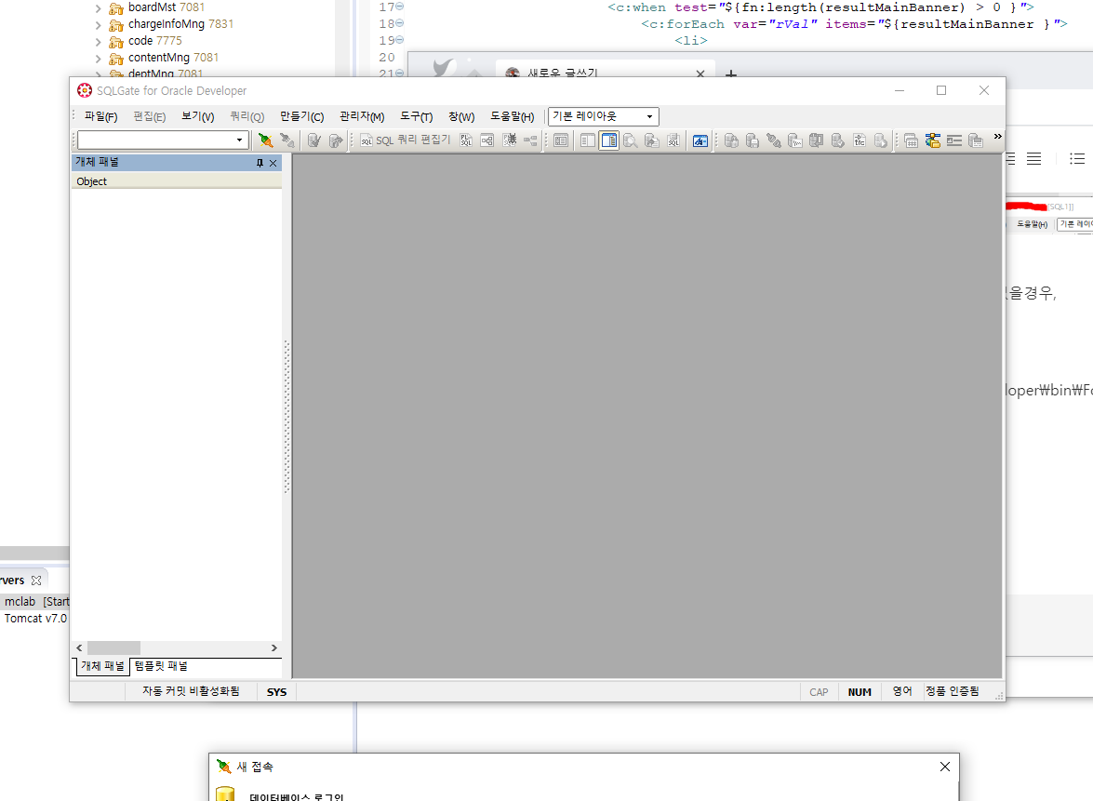Click the Object column header
The width and height of the screenshot is (1093, 801).
177,181
